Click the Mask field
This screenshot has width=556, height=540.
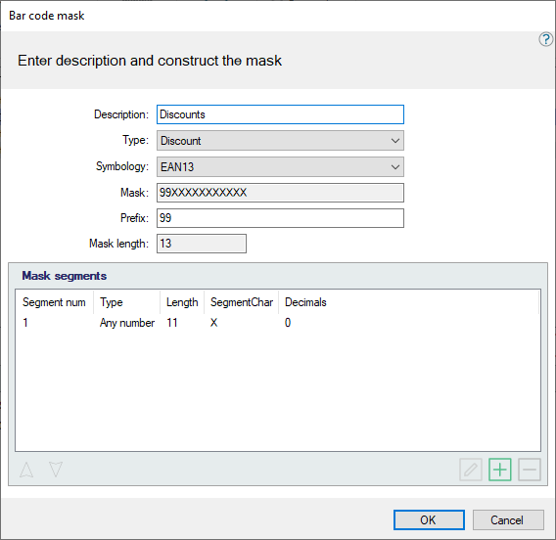tap(280, 193)
